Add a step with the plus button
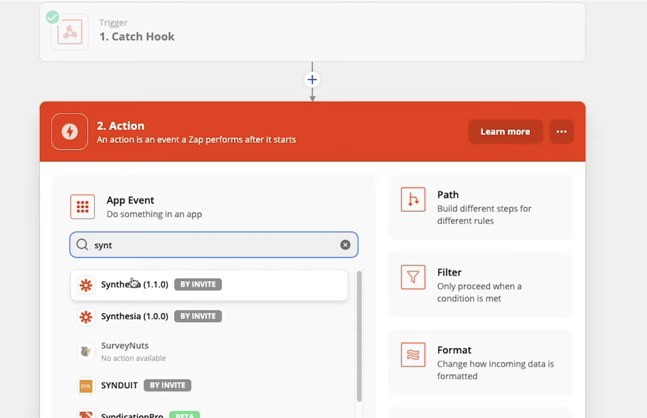 click(312, 80)
